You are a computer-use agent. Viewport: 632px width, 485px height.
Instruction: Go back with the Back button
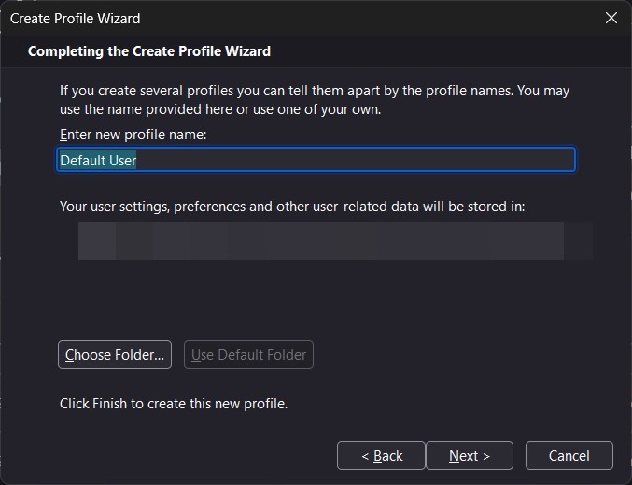tap(382, 456)
